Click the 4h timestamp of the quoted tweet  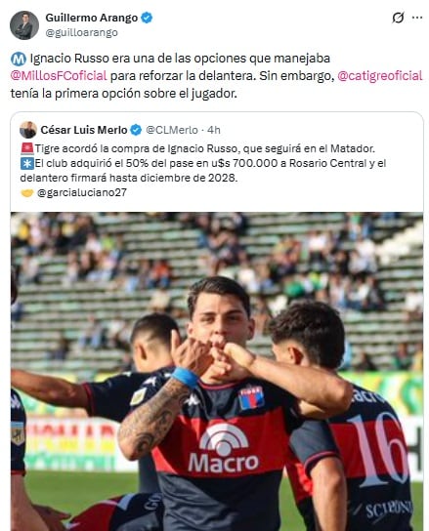coord(214,130)
